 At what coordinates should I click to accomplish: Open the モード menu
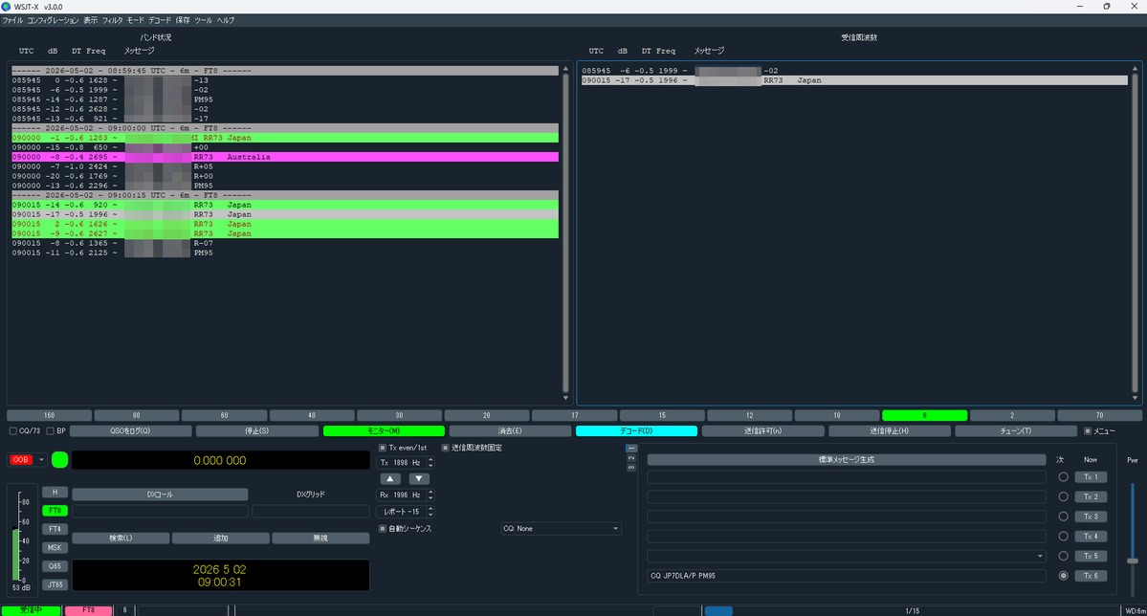(x=135, y=20)
